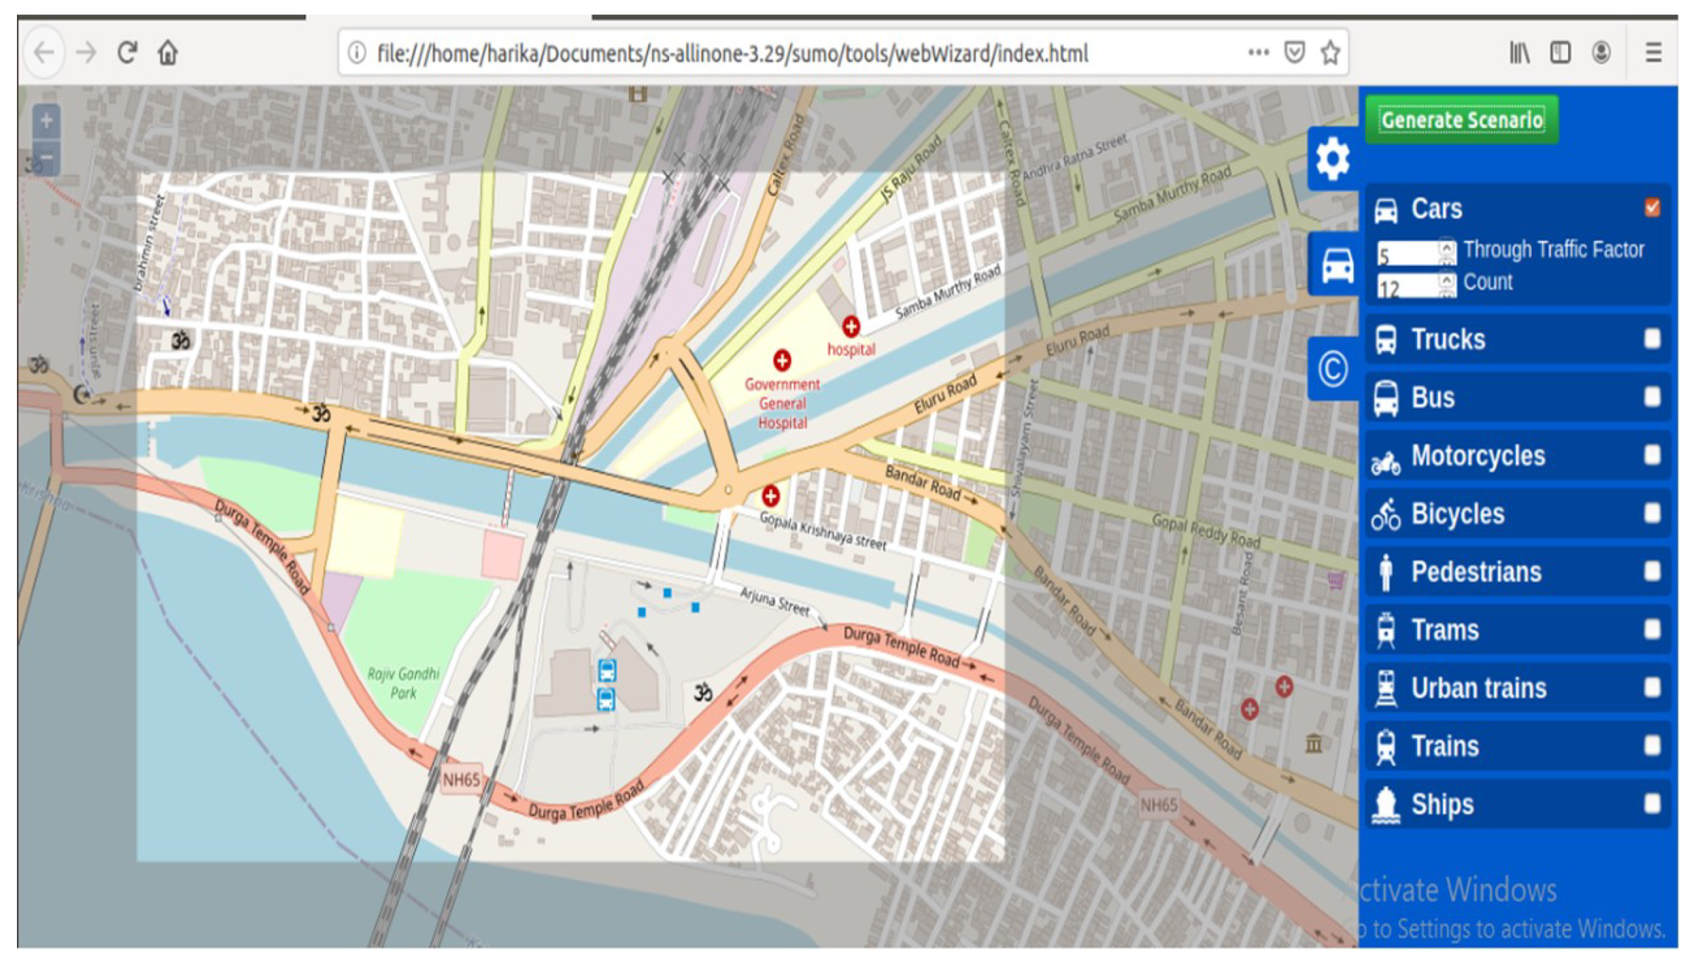Zoom in the map with plus
The image size is (1705, 966).
click(46, 122)
